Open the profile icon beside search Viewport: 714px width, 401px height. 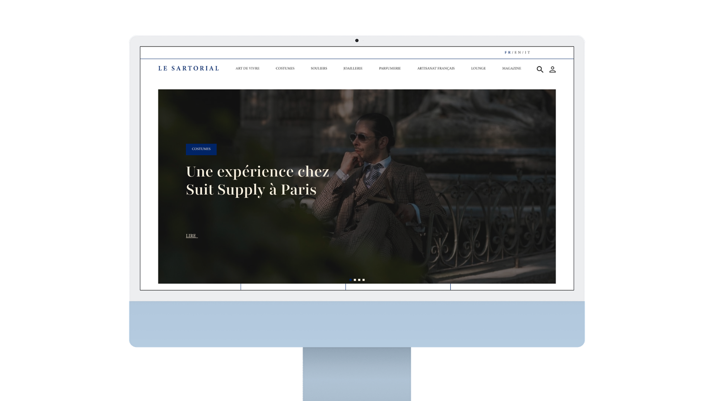tap(553, 69)
